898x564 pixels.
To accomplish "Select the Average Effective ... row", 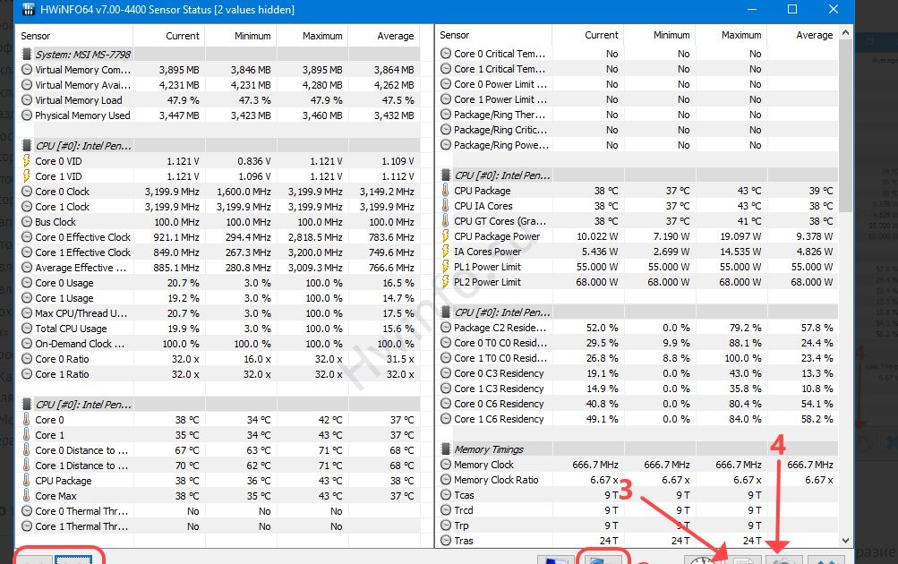I will click(x=220, y=268).
